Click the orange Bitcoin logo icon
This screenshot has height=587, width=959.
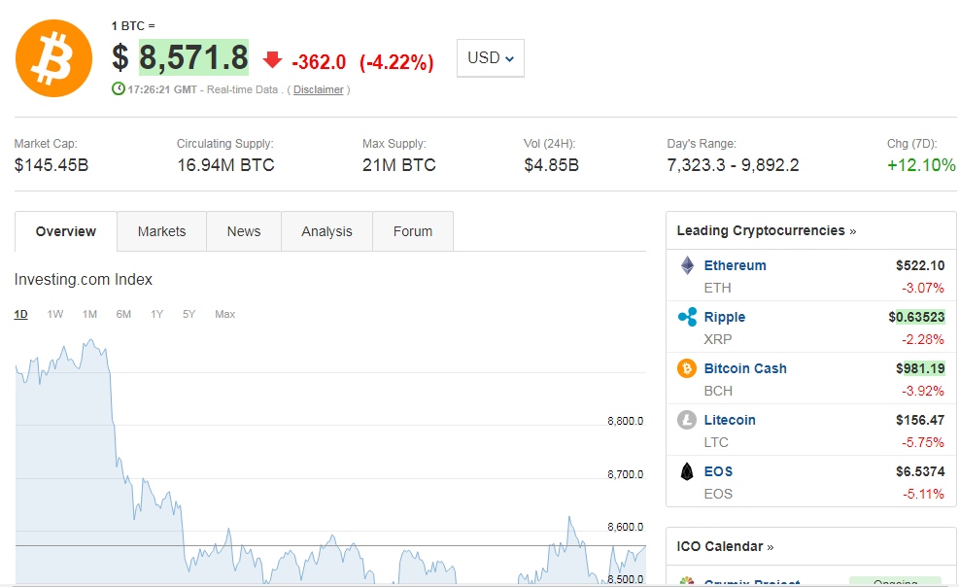(53, 58)
